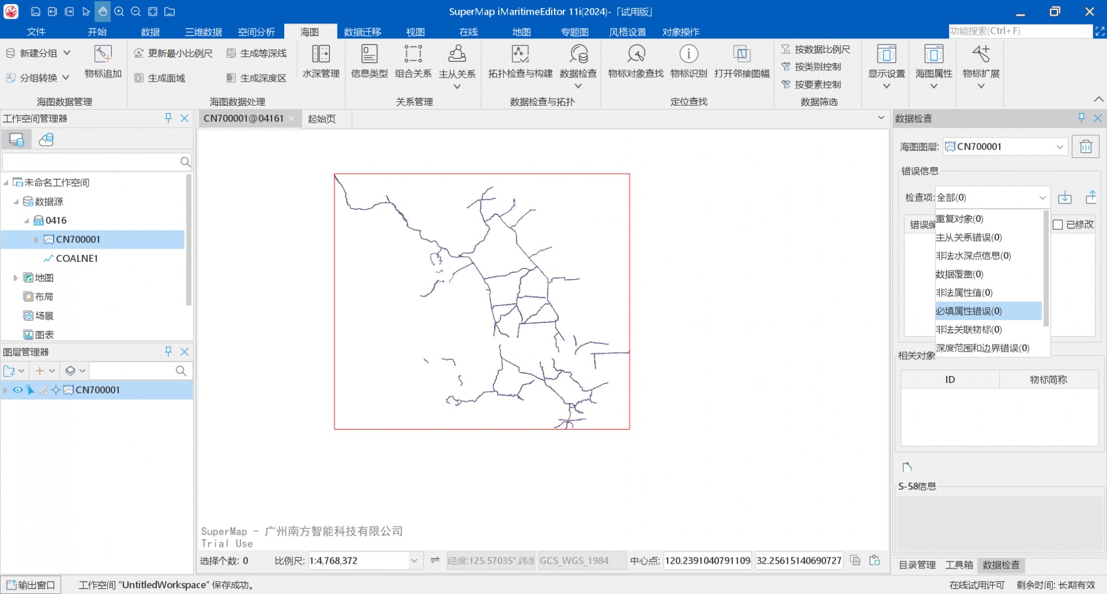Select COALNE1 dataset in tree
This screenshot has height=594, width=1107.
point(77,258)
